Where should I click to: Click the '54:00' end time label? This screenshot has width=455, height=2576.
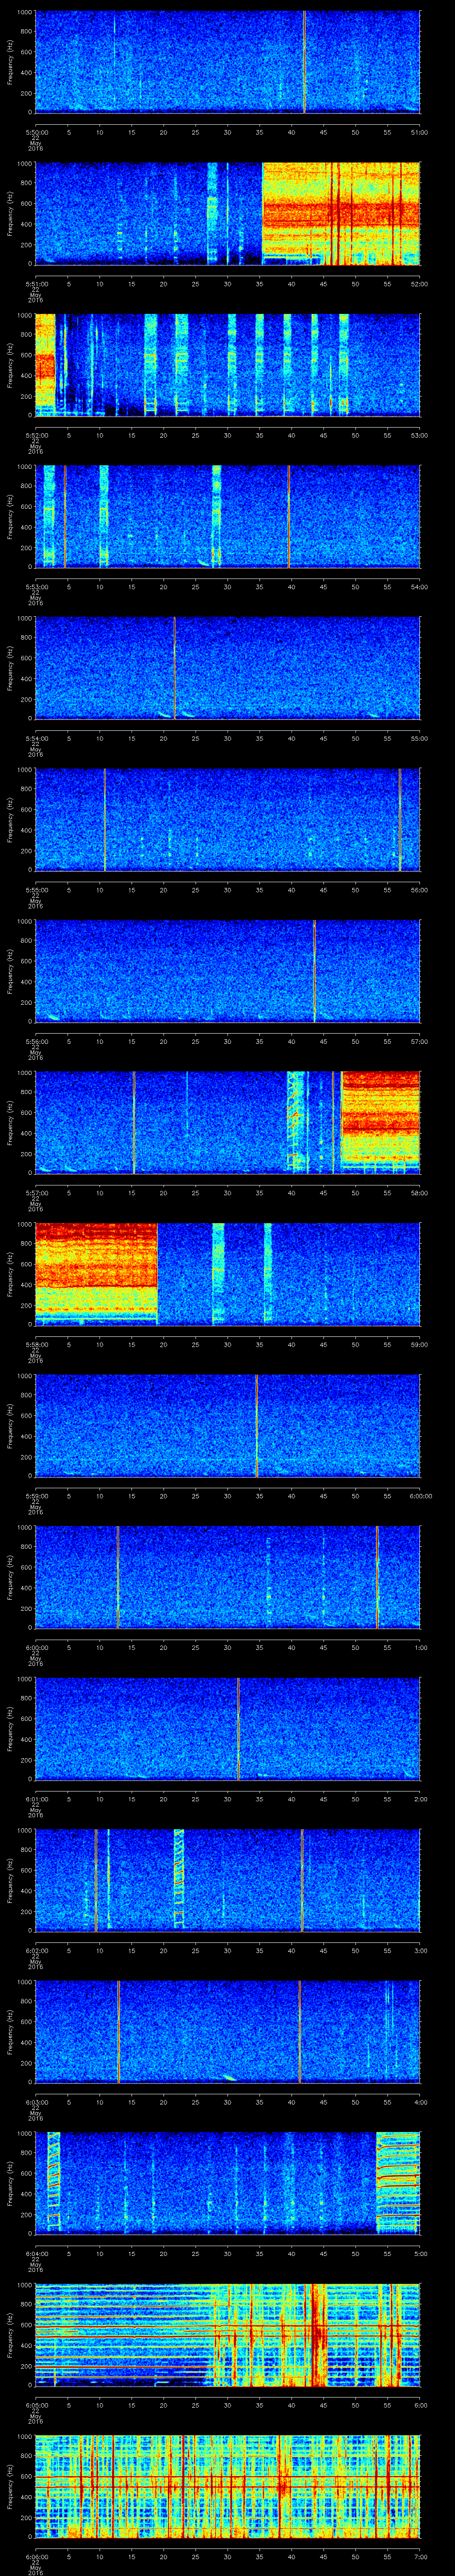[x=420, y=587]
